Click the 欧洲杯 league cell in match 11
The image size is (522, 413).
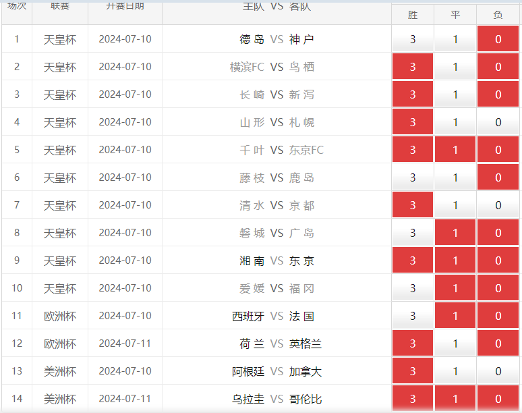click(60, 316)
